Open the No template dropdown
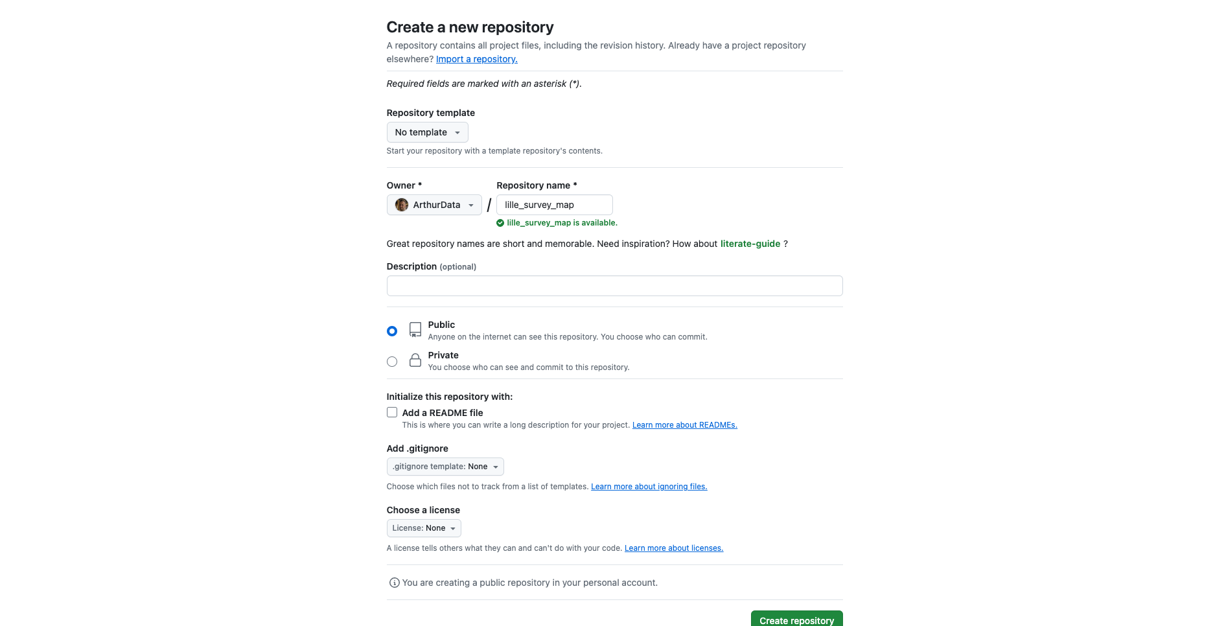Image resolution: width=1226 pixels, height=626 pixels. [428, 132]
